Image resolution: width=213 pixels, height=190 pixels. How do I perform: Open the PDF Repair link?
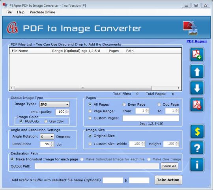coord(197,41)
